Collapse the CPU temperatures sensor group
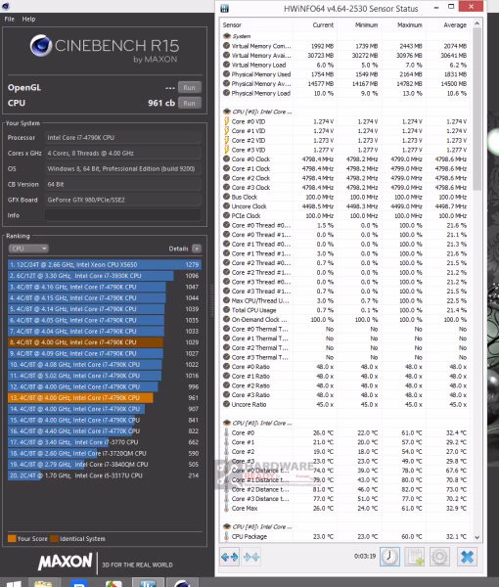The image size is (499, 587). coord(226,423)
